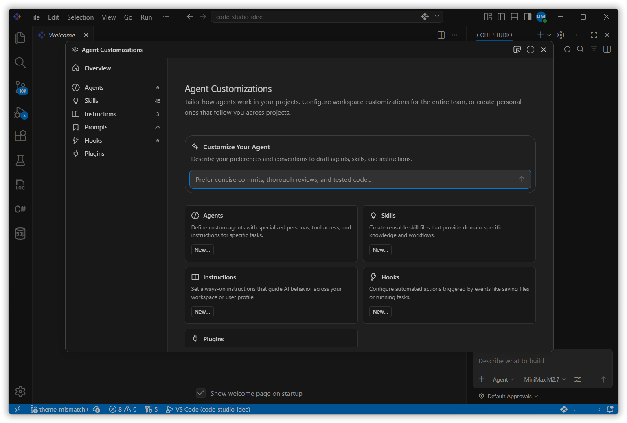Uncheck Show welcome page on startup
The image size is (627, 423).
click(201, 393)
